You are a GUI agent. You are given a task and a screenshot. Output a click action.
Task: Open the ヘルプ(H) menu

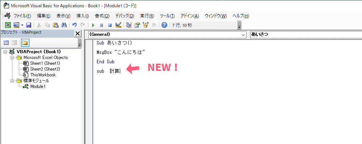click(241, 16)
